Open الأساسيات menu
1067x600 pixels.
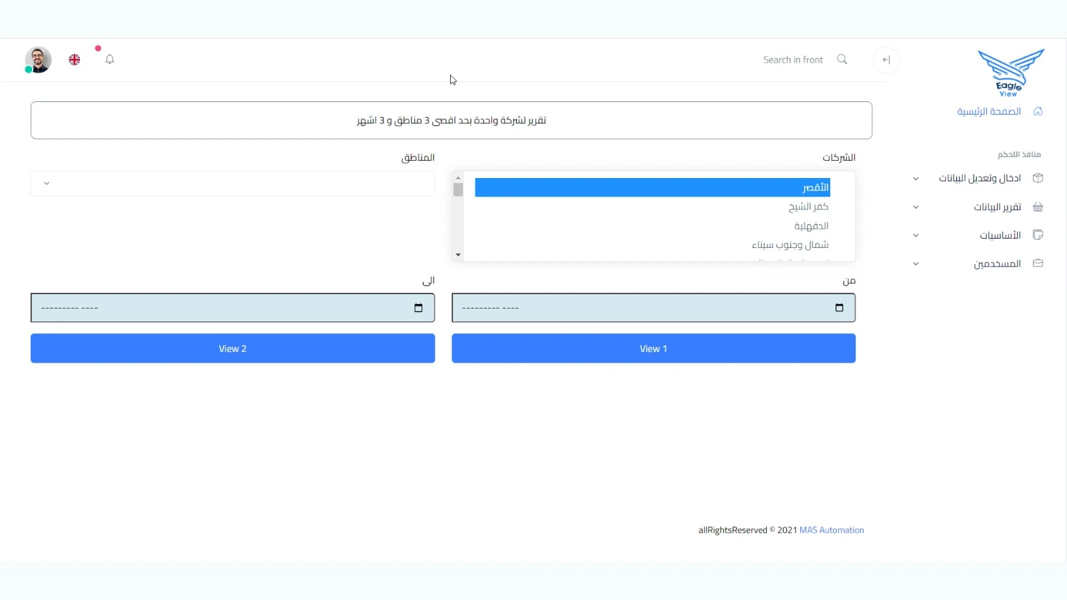click(1000, 235)
